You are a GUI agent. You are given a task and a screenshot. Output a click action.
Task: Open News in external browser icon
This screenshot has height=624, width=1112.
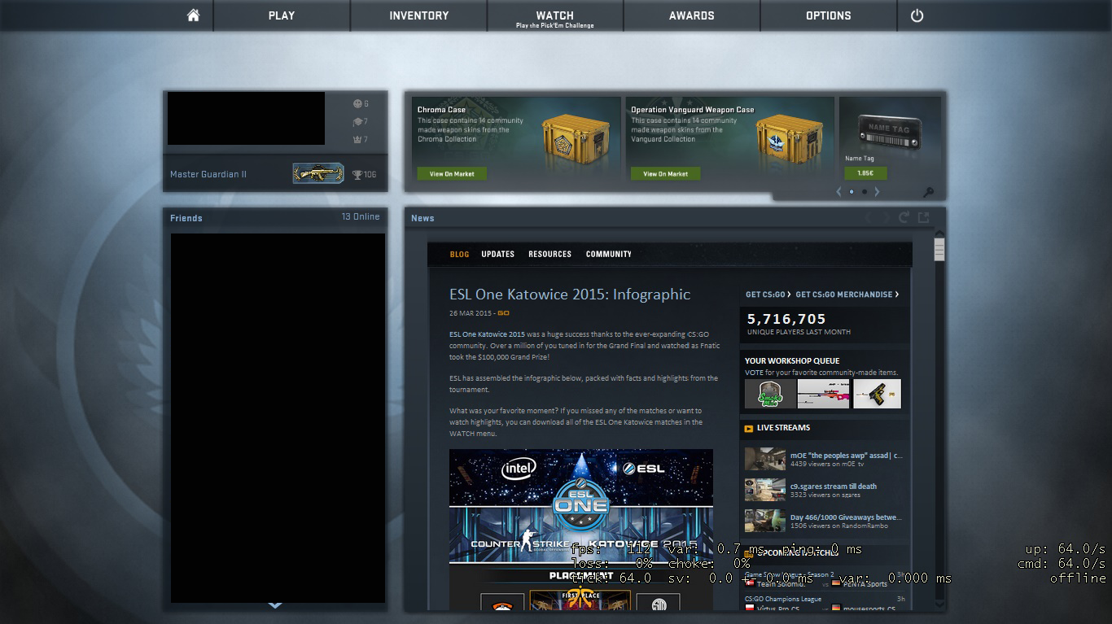(924, 217)
